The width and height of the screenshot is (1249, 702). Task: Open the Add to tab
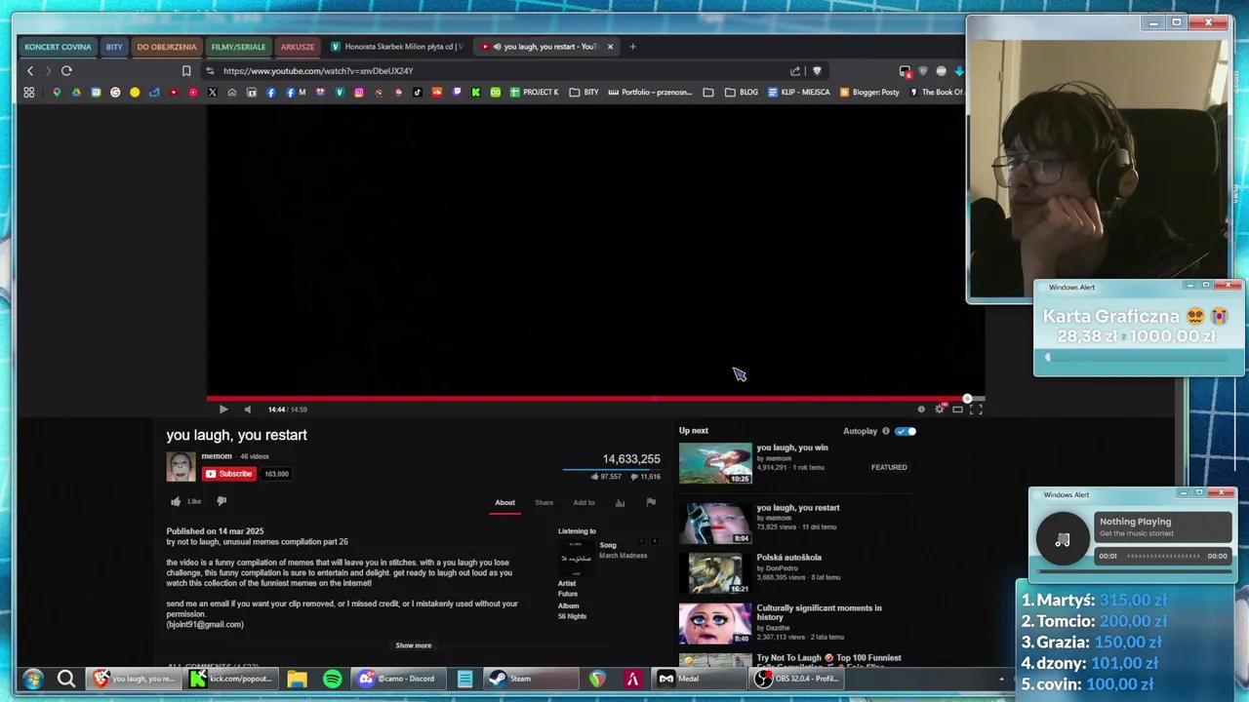coord(584,502)
